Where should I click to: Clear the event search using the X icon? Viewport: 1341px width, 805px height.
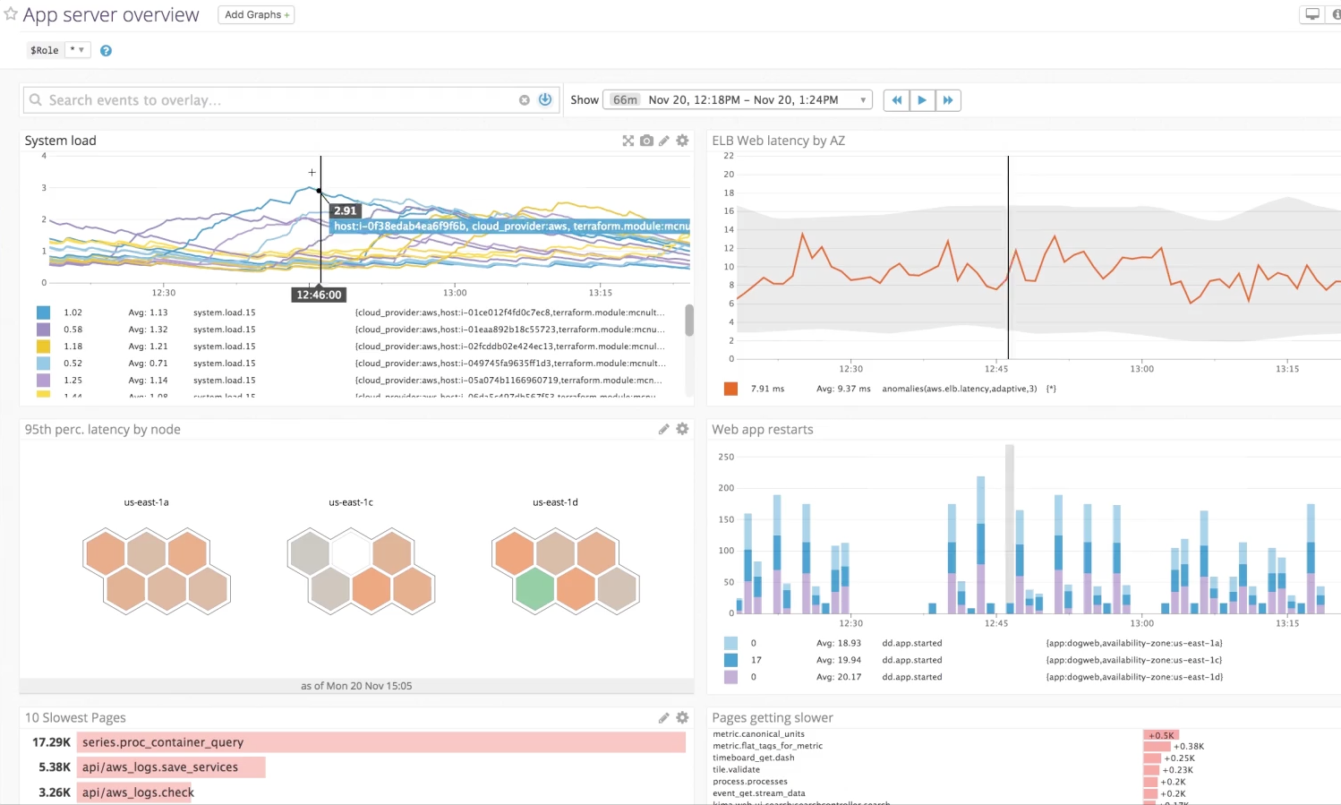click(x=525, y=99)
